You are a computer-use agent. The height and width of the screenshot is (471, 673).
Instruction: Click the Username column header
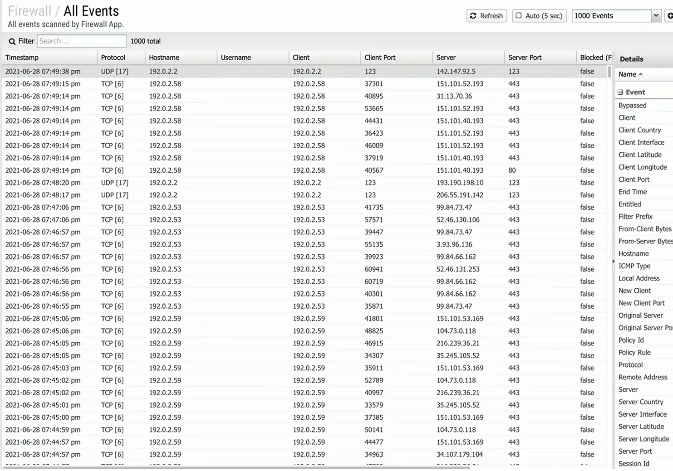236,58
